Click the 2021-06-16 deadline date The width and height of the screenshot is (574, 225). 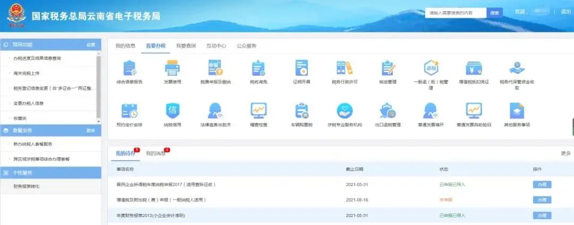click(x=357, y=200)
